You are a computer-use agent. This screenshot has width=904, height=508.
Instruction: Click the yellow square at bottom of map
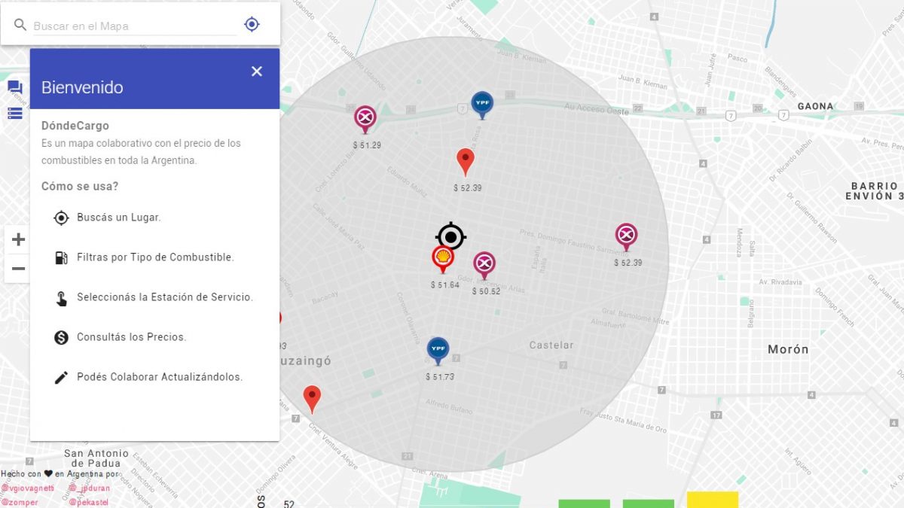tap(712, 500)
